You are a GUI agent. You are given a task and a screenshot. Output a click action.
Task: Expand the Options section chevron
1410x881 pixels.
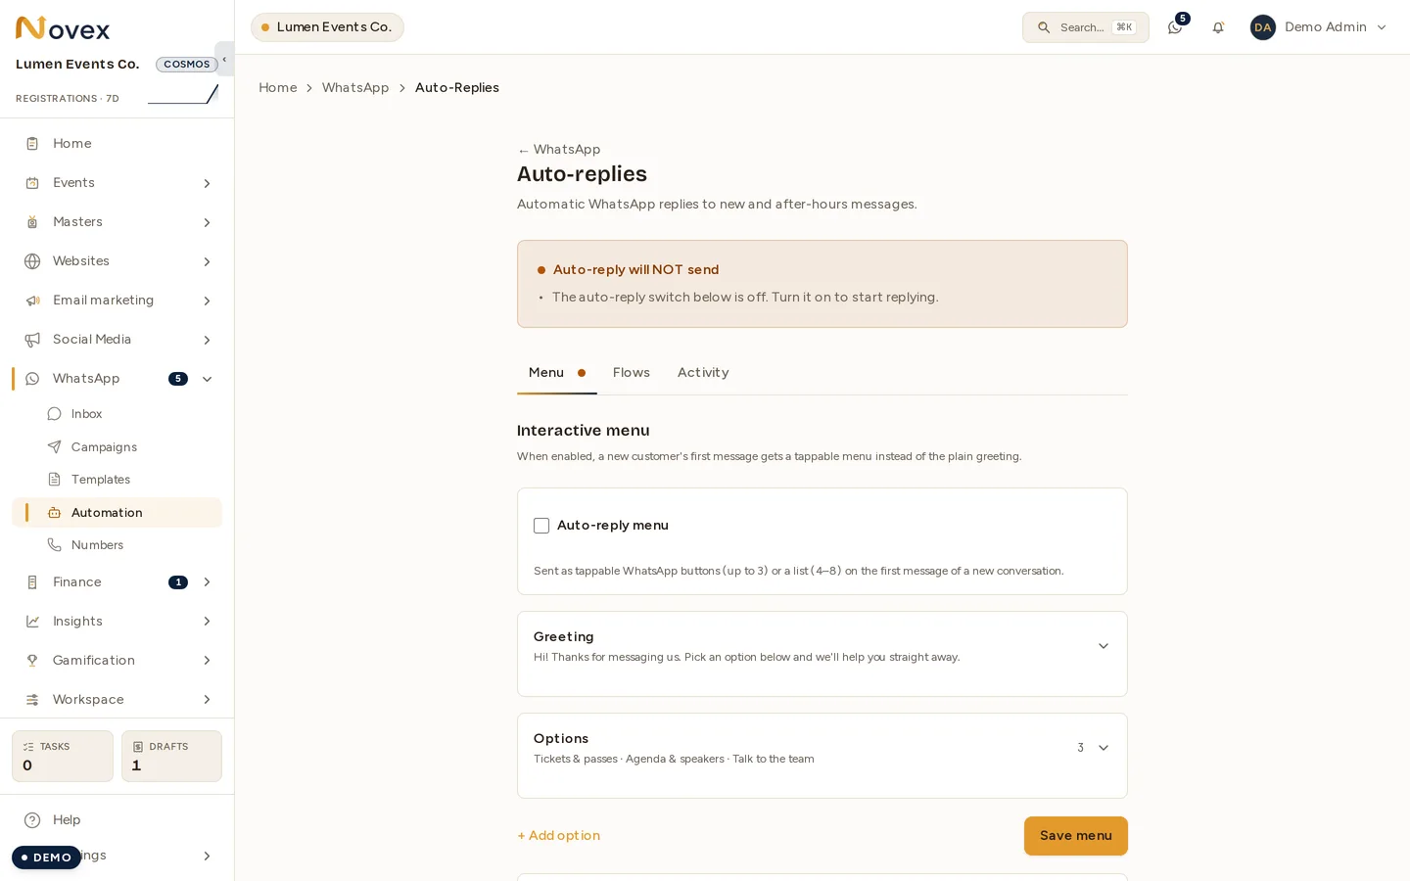click(x=1104, y=748)
